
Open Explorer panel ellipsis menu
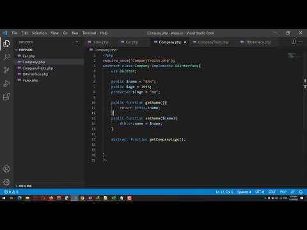tap(77, 42)
